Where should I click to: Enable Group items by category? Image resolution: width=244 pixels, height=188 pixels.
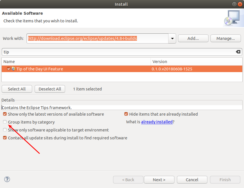[x=5, y=122]
